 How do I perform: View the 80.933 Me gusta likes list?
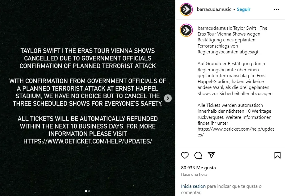tap(198, 168)
